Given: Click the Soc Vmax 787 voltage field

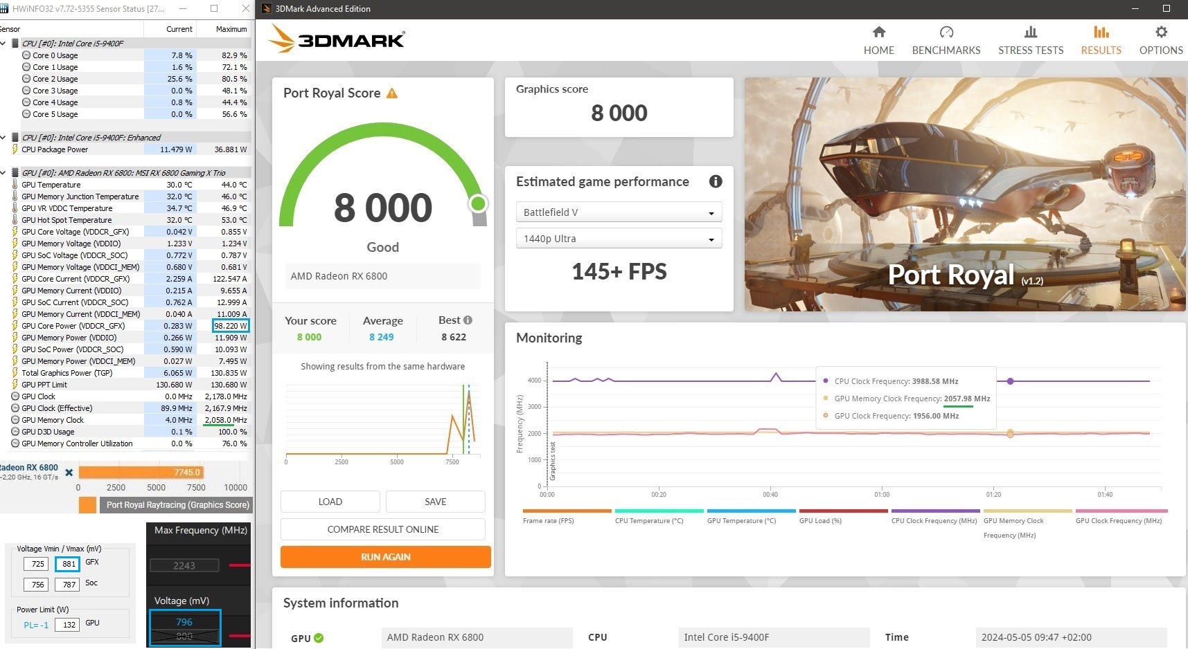Looking at the screenshot, I should click(68, 585).
